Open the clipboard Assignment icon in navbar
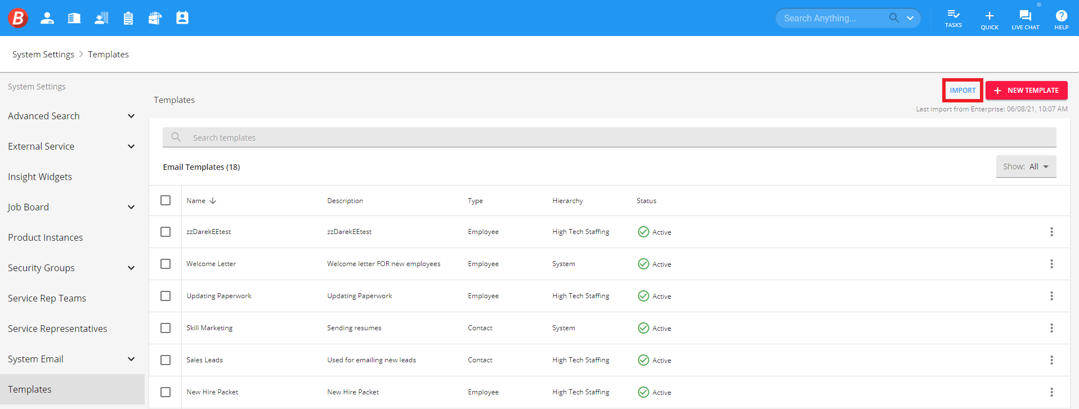The image size is (1079, 409). (128, 18)
